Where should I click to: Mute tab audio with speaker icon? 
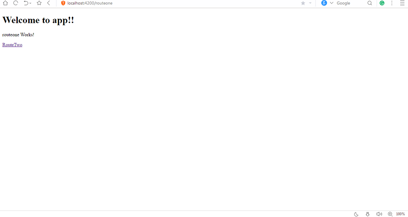pyautogui.click(x=379, y=214)
